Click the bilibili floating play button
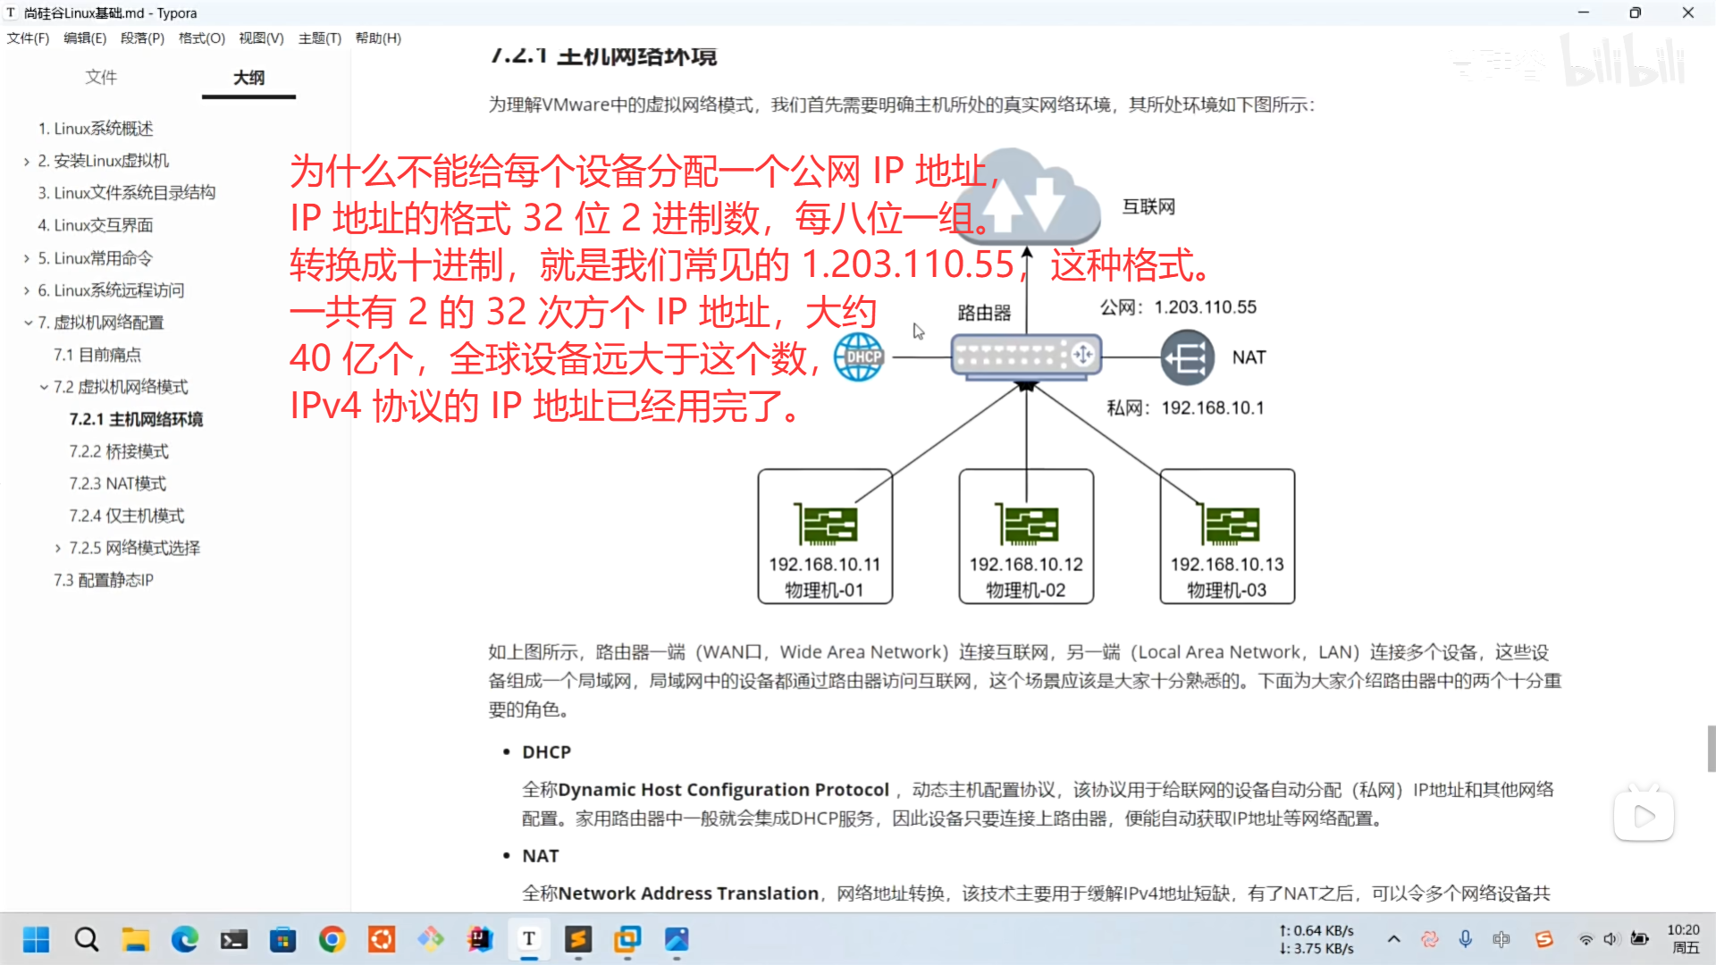This screenshot has height=965, width=1716. point(1644,816)
